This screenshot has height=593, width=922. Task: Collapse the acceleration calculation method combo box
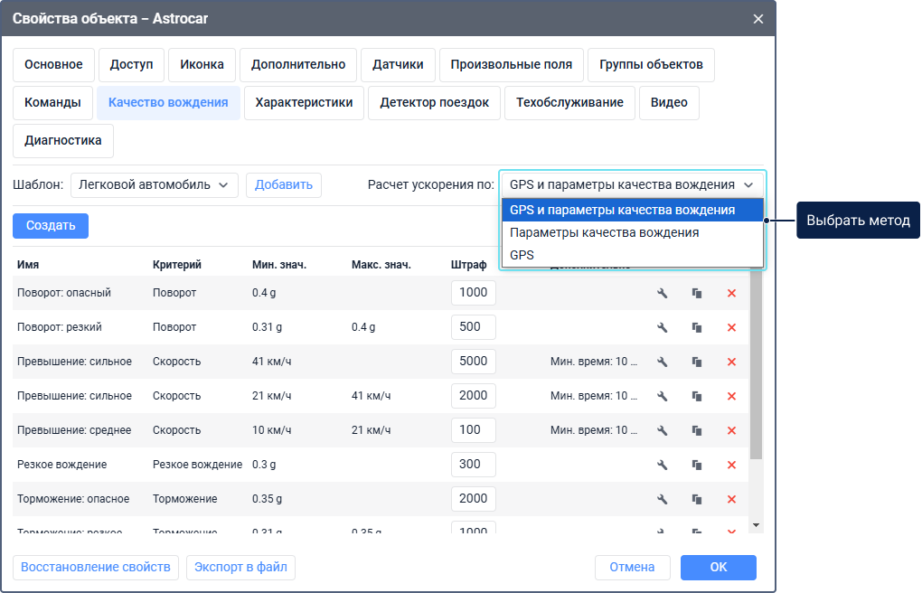pos(632,185)
